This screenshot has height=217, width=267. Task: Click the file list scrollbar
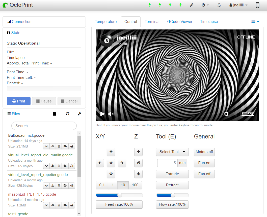click(x=79, y=156)
